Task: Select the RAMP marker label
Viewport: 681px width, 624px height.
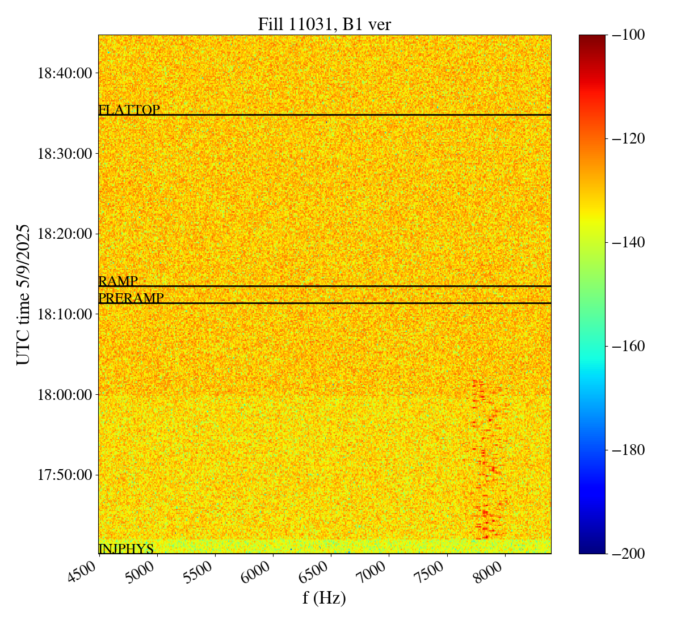Action: click(118, 281)
